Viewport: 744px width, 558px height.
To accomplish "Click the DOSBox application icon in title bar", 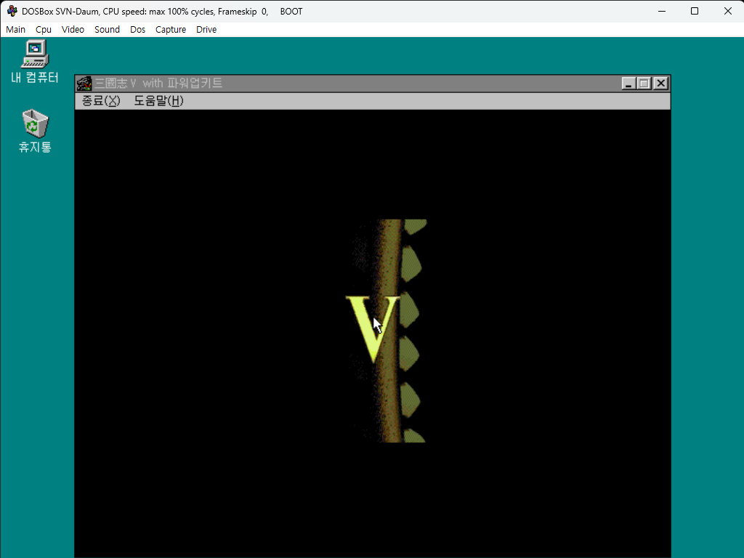I will click(x=12, y=11).
